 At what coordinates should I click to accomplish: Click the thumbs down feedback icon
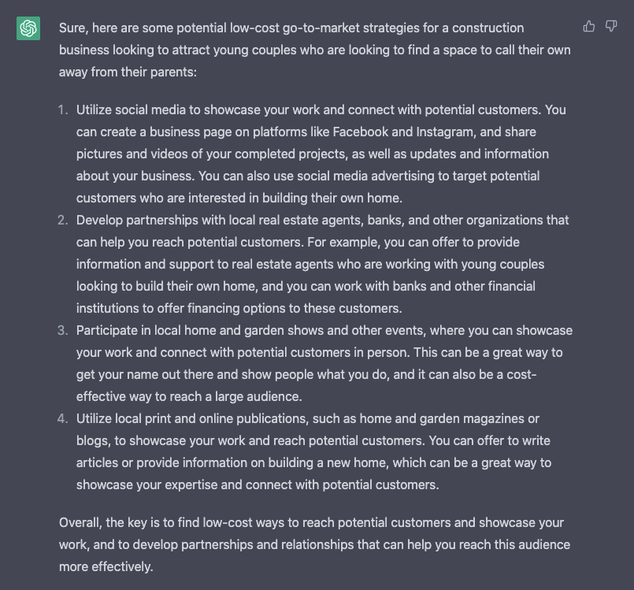coord(611,26)
